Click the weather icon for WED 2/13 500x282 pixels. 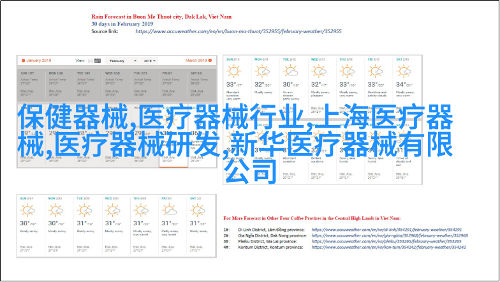[x=319, y=71]
